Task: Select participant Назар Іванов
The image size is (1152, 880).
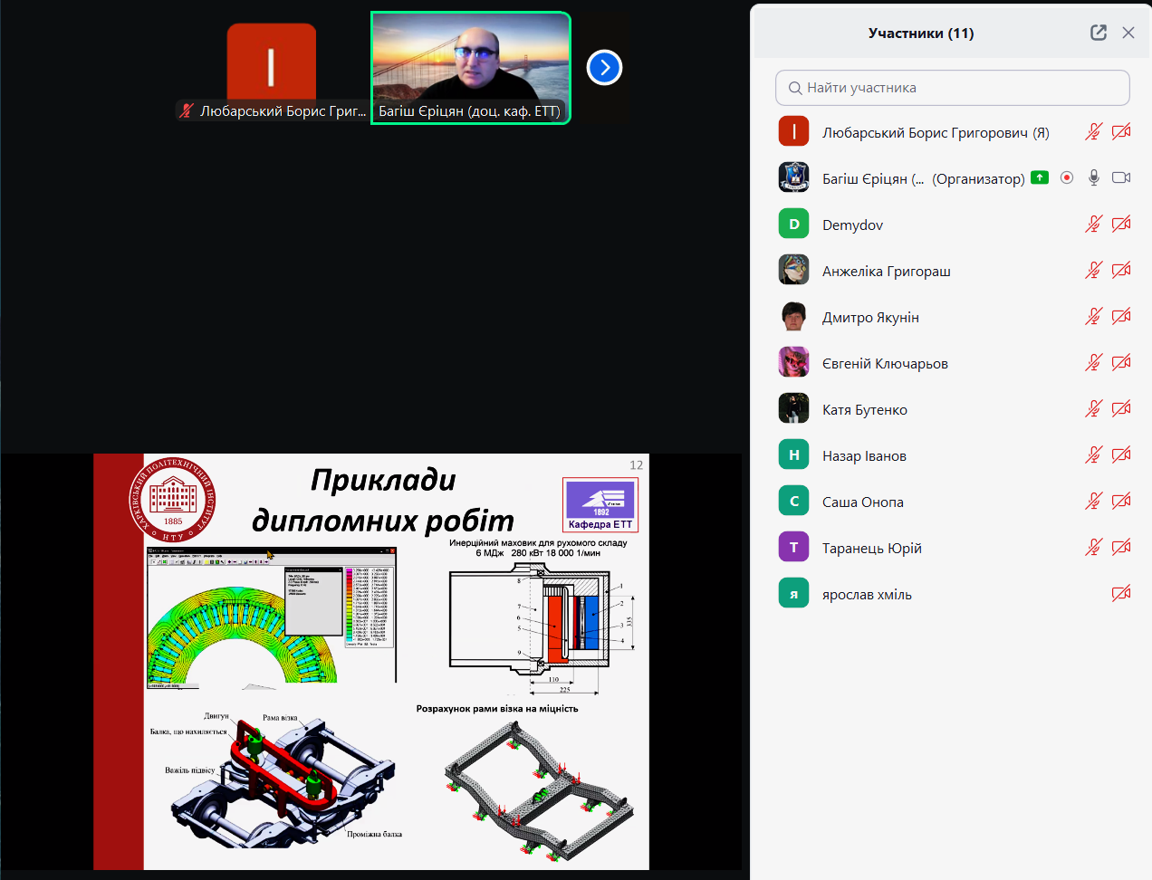Action: click(x=953, y=455)
